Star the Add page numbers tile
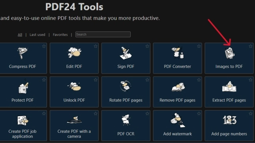Viewport: 255px width, 143px height. pos(251,113)
